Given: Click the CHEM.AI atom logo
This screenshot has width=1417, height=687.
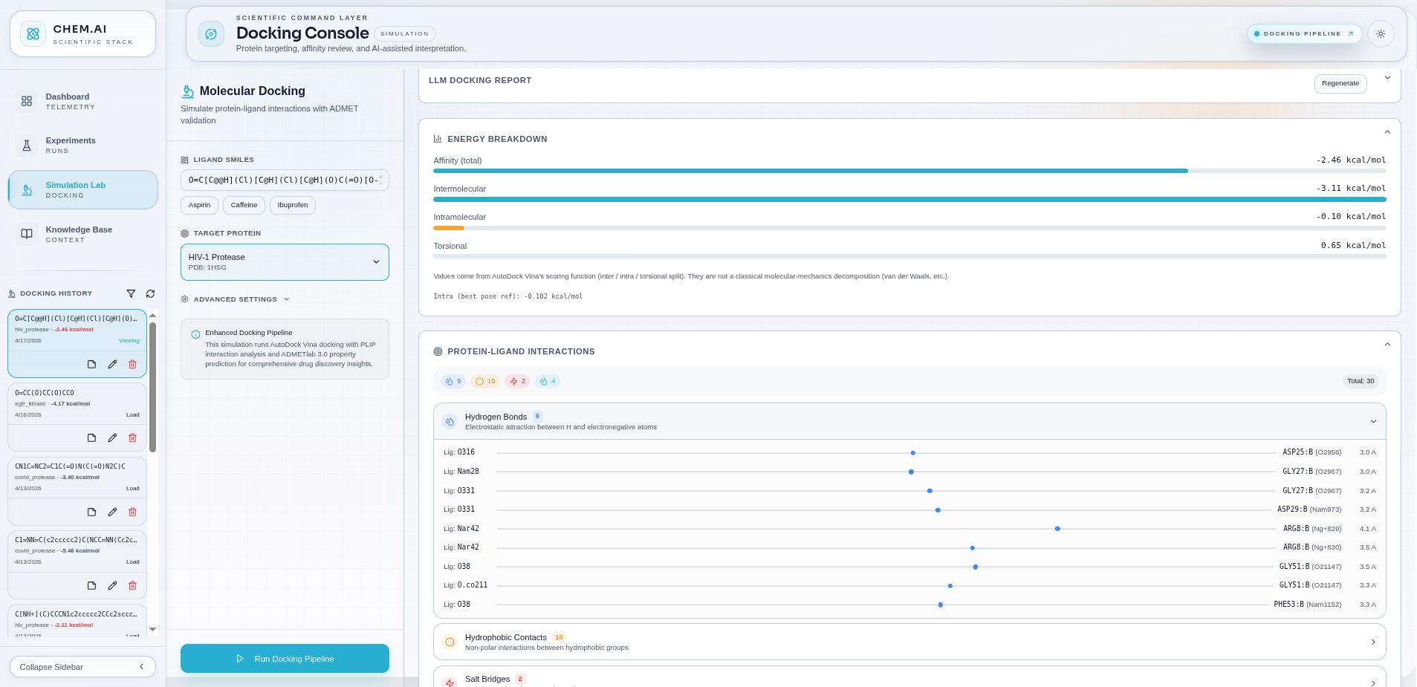Looking at the screenshot, I should pos(33,34).
